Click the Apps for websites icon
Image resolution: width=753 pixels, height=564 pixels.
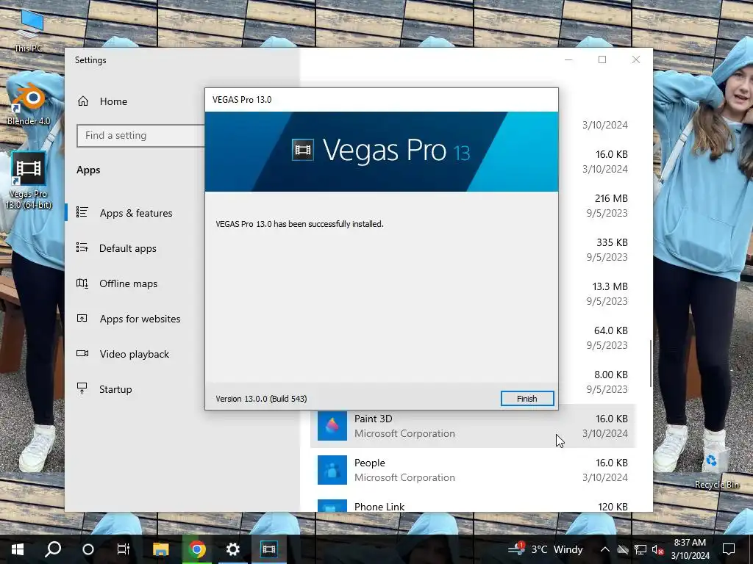(x=82, y=318)
